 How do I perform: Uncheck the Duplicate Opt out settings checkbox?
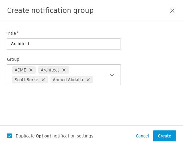[9, 136]
